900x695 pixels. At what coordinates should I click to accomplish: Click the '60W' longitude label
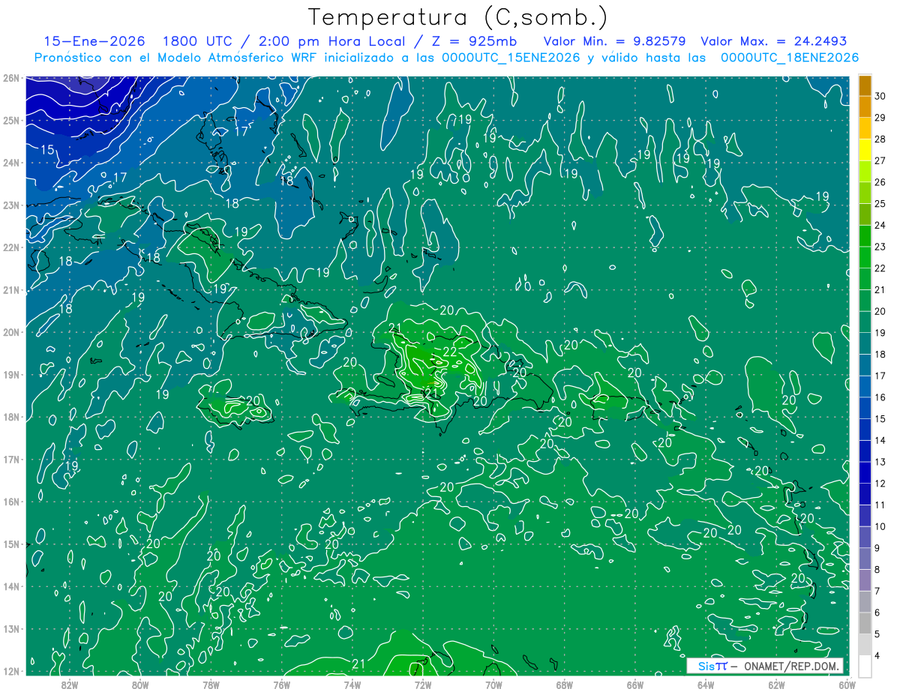coord(847,685)
